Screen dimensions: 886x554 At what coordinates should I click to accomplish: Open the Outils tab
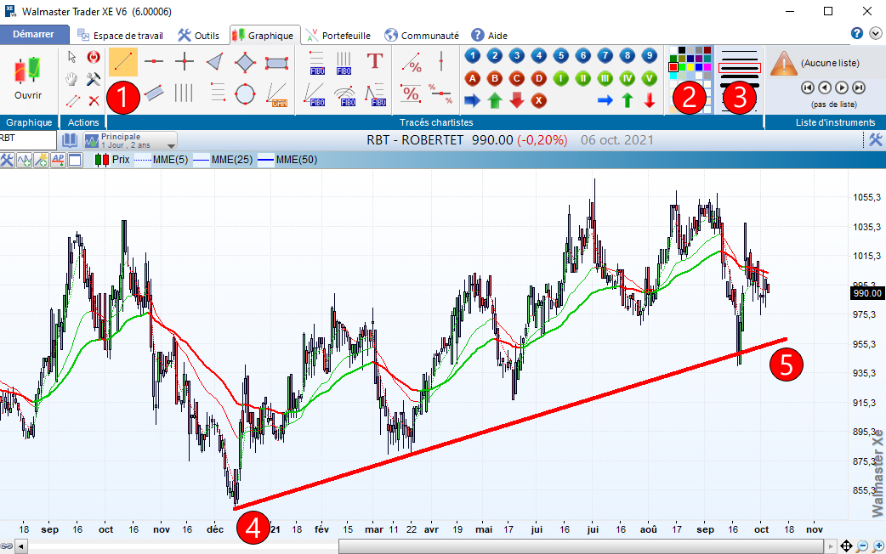(198, 36)
